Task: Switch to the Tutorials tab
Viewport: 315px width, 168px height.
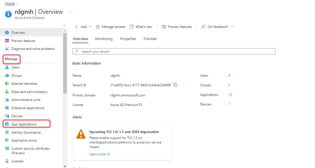Action: 150,39
